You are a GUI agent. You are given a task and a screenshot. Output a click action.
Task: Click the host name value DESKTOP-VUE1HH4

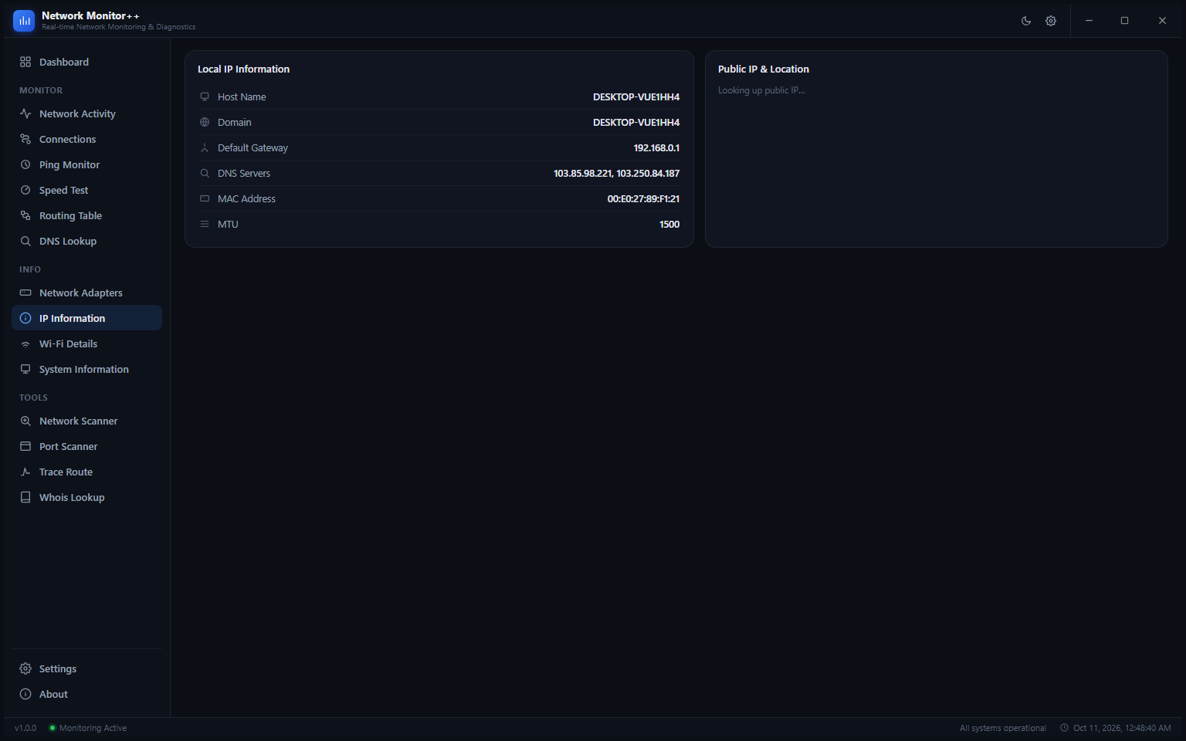(x=636, y=96)
